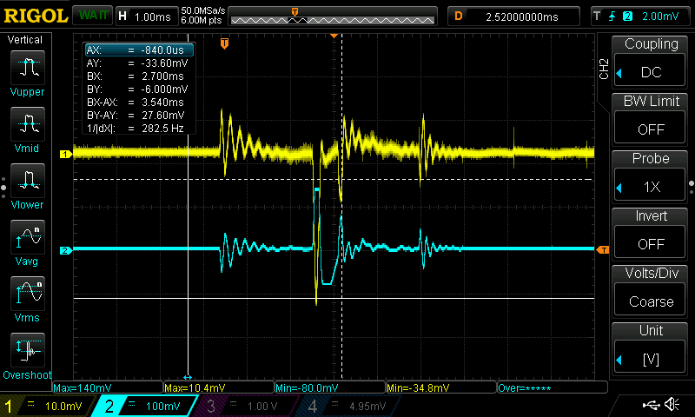Click sample rate 50.0MSa/s readout
The image size is (695, 417).
(x=203, y=10)
